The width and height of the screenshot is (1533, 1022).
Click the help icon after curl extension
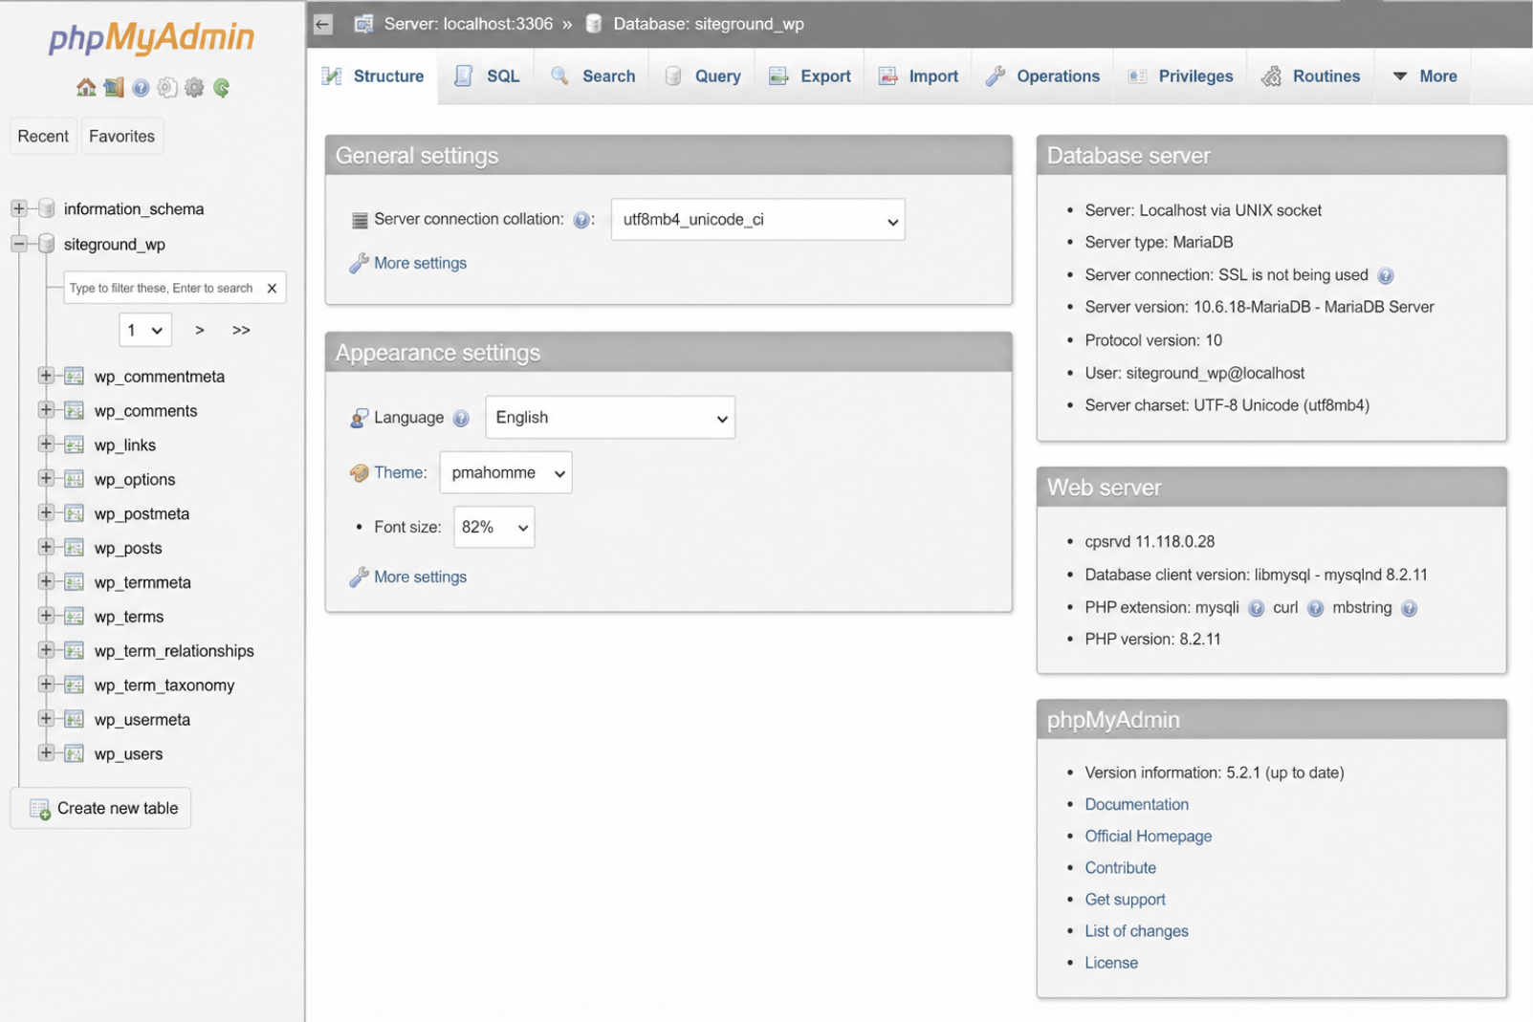click(x=1315, y=608)
